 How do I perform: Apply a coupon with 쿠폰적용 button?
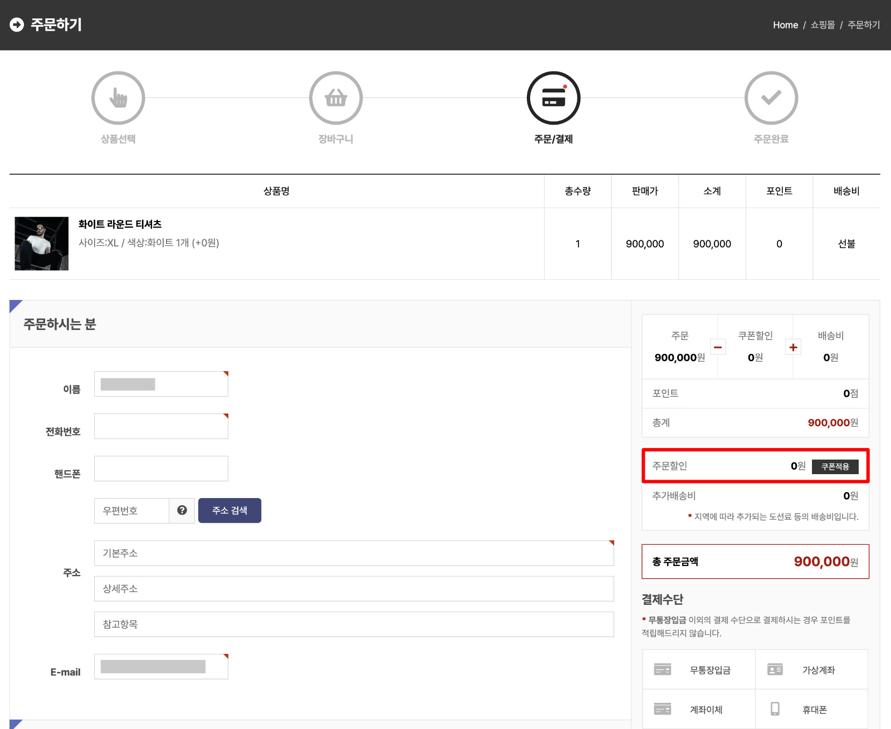tap(835, 466)
